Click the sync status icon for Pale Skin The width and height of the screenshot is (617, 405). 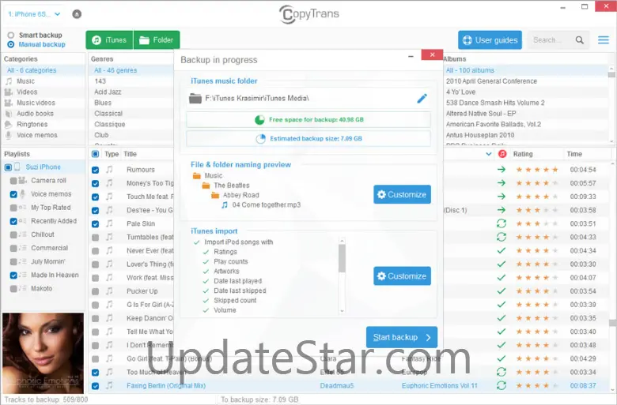(x=502, y=223)
